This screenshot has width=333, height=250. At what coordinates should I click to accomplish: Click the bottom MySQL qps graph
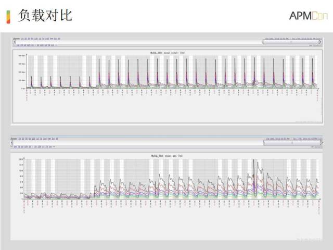pos(166,196)
